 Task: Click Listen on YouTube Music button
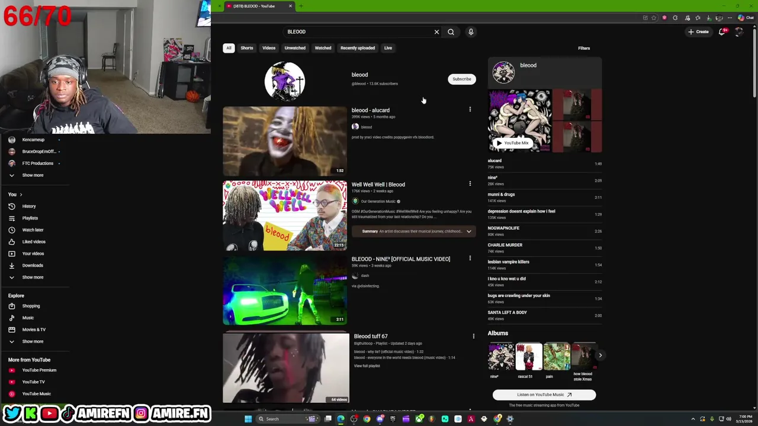544,395
